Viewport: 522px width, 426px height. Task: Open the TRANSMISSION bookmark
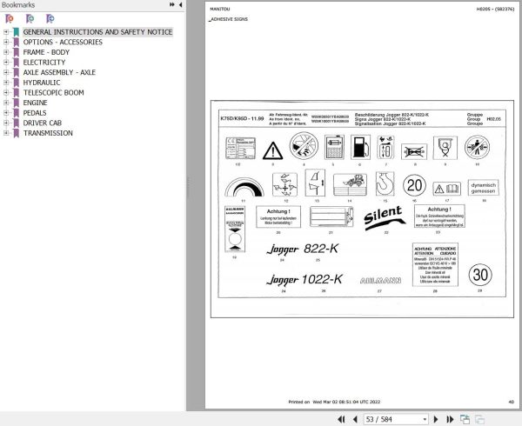click(48, 133)
